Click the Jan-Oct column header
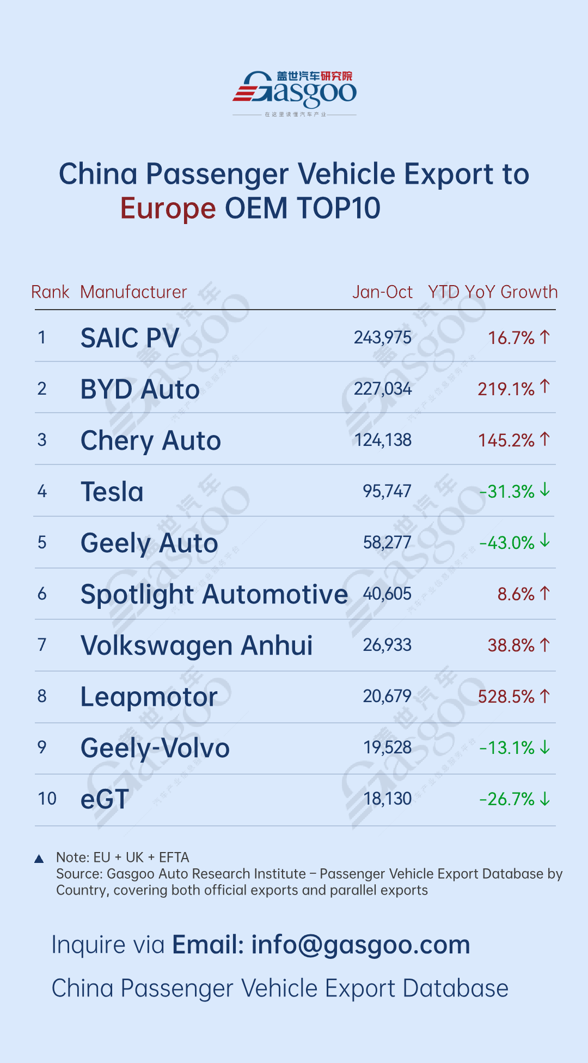The height and width of the screenshot is (1063, 588). (x=382, y=292)
